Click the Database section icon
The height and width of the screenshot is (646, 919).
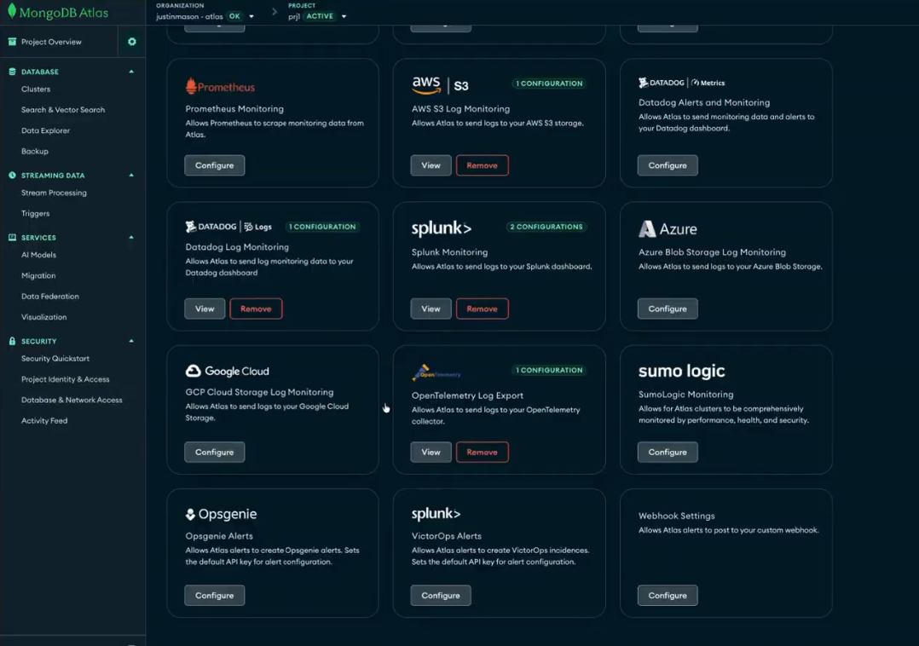(12, 72)
